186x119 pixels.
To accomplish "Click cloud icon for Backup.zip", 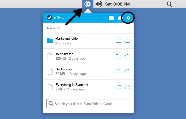I will coord(128,71).
